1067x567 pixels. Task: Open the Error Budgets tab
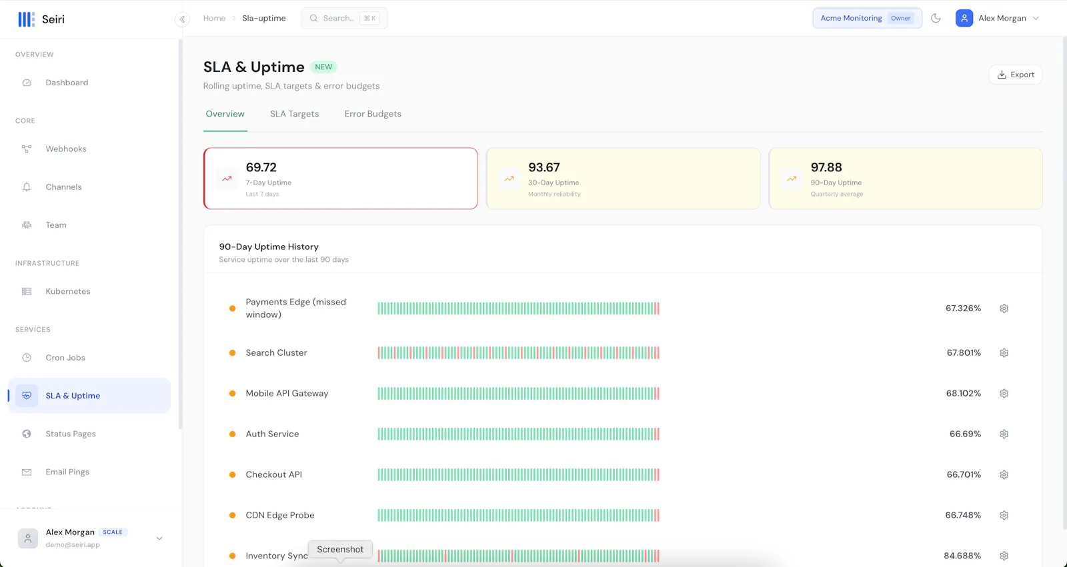click(373, 114)
